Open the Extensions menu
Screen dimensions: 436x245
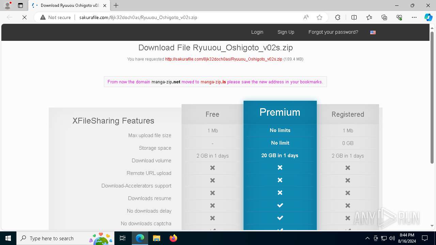click(338, 17)
